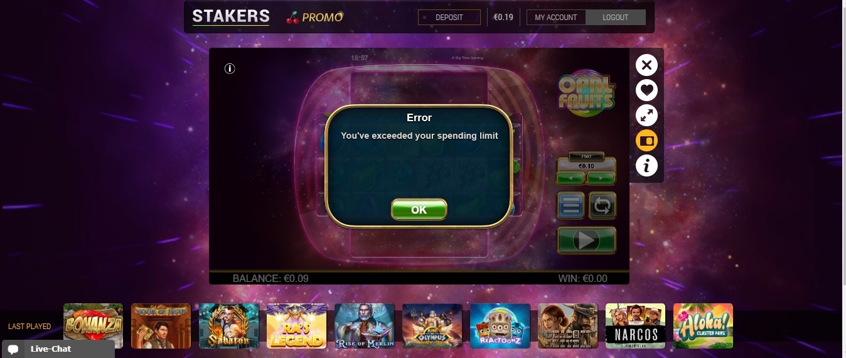846x358 pixels.
Task: Increase the stake with right arrow
Action: pos(601,178)
